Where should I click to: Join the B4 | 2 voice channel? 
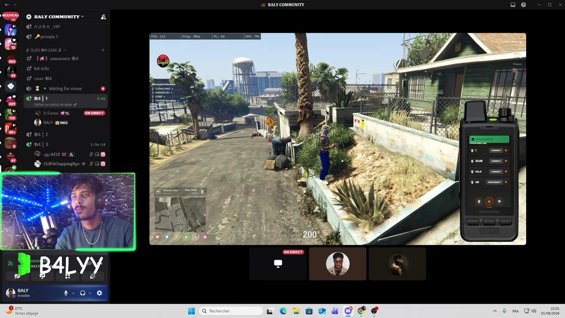[x=65, y=134]
